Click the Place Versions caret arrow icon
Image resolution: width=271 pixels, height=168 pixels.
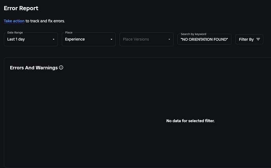pyautogui.click(x=169, y=39)
